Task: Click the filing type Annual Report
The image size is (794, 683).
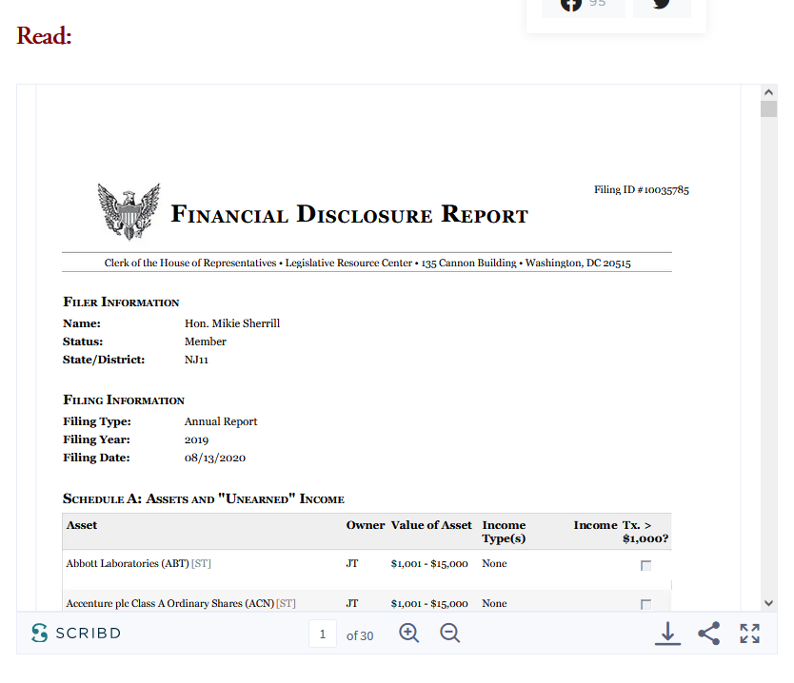Action: [221, 421]
